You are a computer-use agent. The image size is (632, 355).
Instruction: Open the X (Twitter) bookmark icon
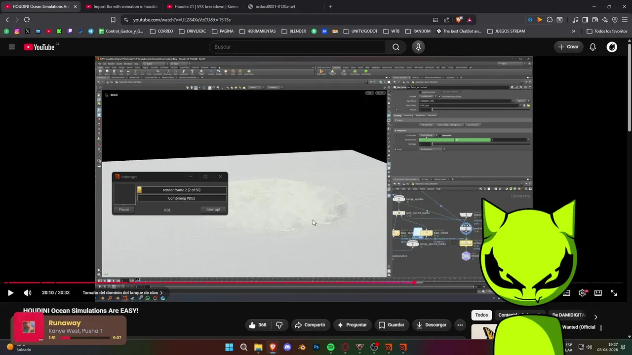pyautogui.click(x=27, y=31)
